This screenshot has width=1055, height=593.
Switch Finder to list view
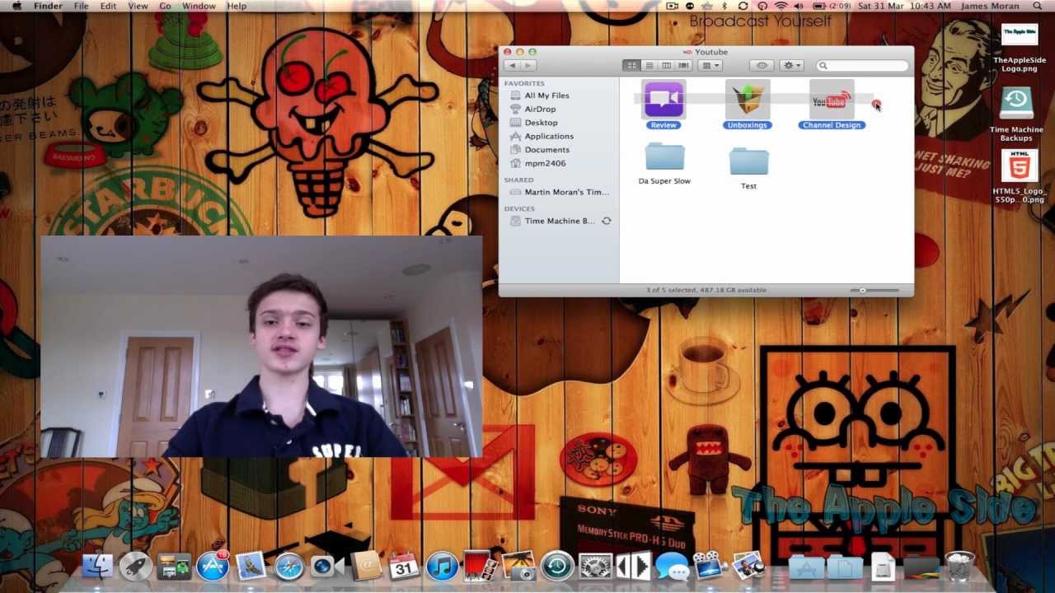pyautogui.click(x=649, y=65)
